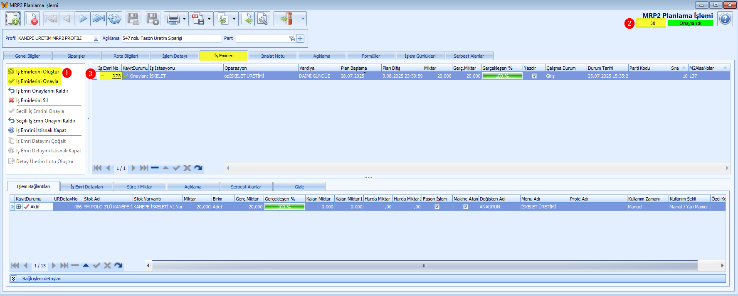Screen dimensions: 738x296
Task: Switch to the Siparişler tab
Action: pyautogui.click(x=77, y=56)
